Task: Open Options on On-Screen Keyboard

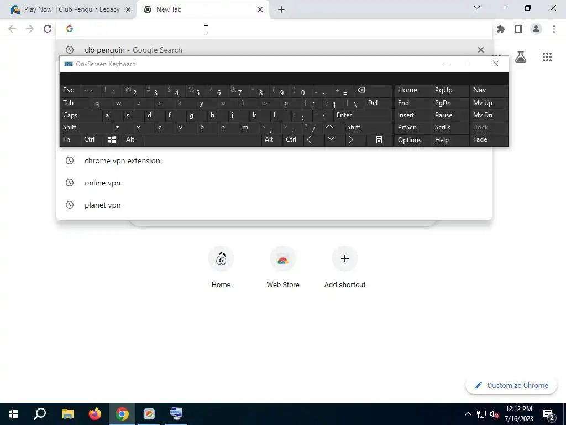Action: (413, 140)
